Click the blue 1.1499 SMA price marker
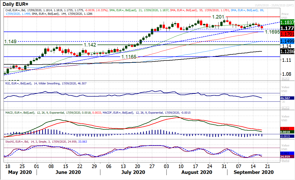 tap(288, 41)
